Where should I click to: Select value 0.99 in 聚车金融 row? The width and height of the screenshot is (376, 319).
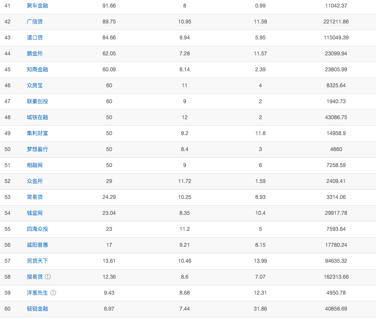260,5
